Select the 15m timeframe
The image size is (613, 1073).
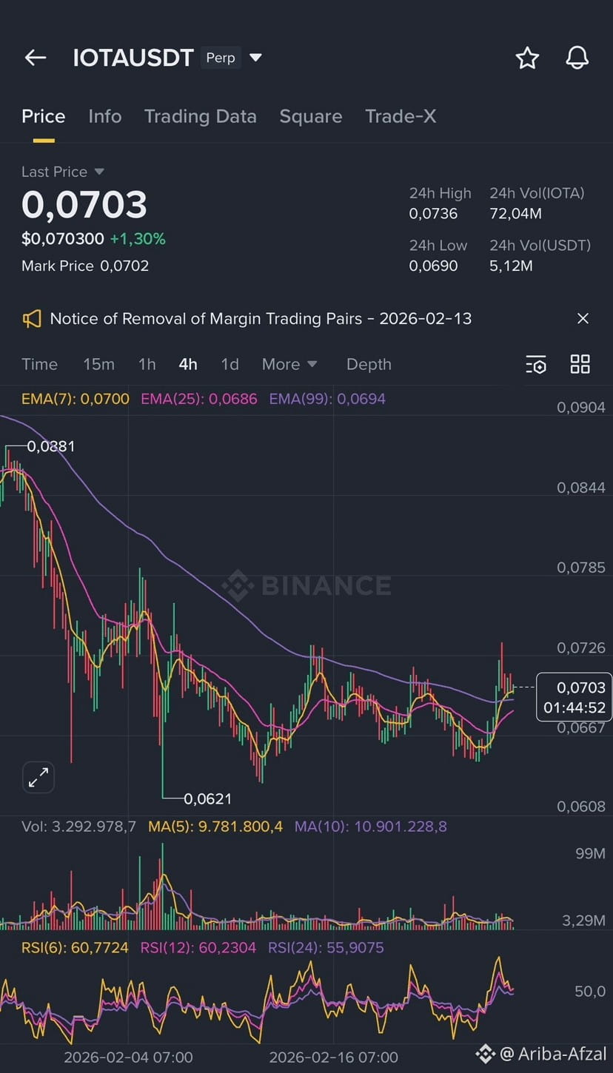point(98,364)
